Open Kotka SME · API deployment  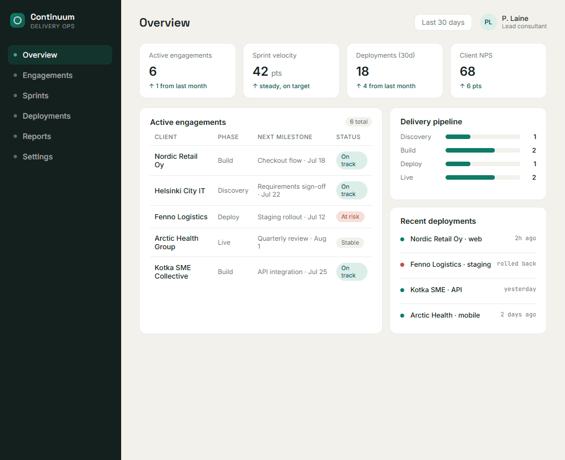point(436,290)
